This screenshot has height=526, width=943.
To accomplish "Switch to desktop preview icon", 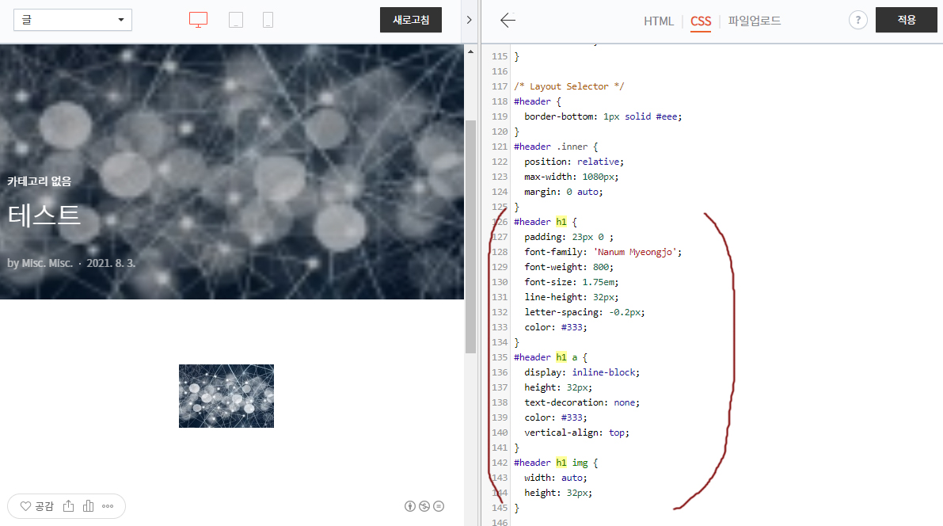I will tap(198, 20).
